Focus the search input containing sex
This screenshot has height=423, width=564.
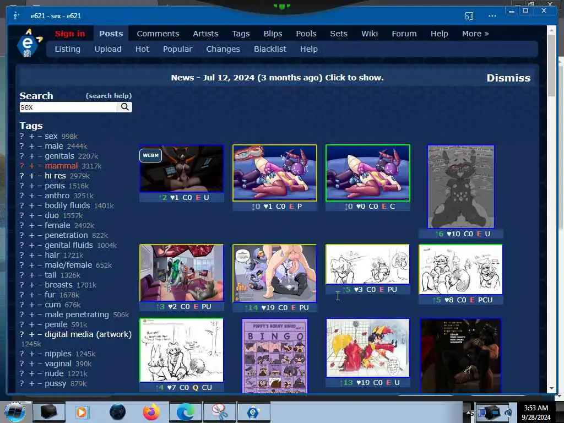coord(68,107)
